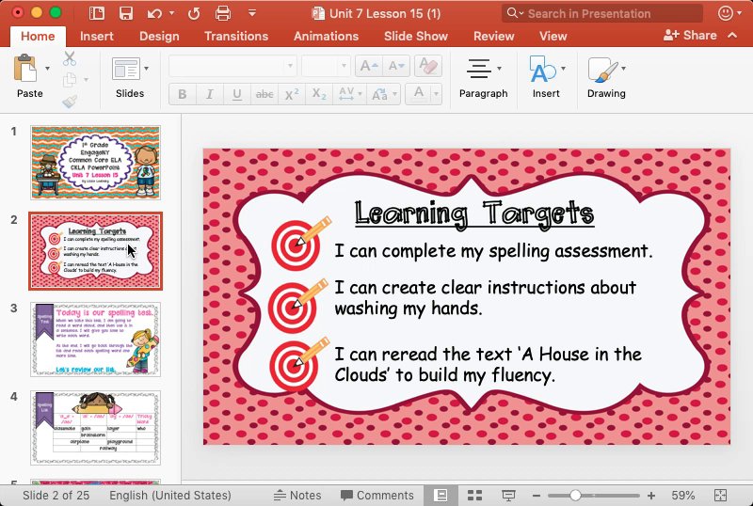Share the presentation
This screenshot has width=753, height=506.
coord(690,35)
